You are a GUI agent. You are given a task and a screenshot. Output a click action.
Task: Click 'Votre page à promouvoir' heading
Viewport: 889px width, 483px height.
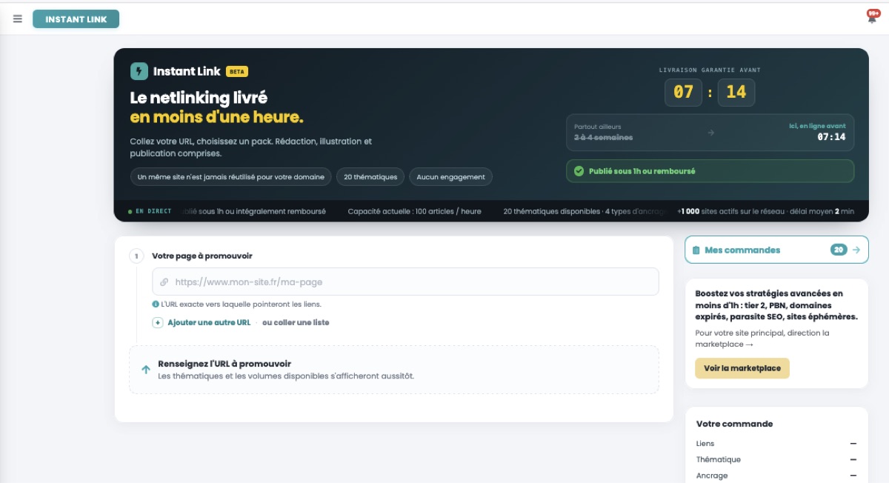[202, 256]
